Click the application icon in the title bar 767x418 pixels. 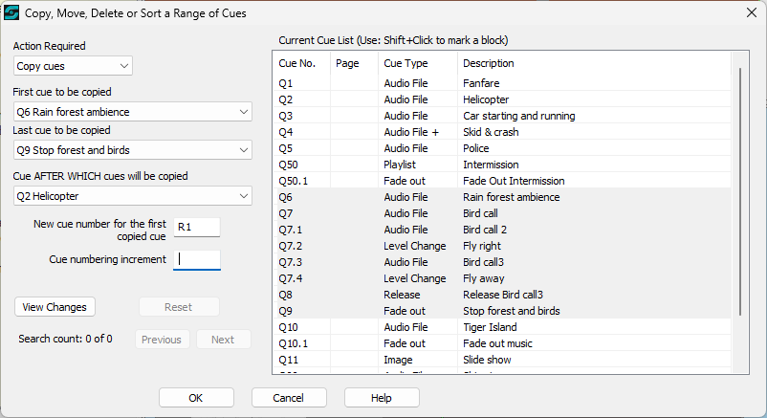11,12
